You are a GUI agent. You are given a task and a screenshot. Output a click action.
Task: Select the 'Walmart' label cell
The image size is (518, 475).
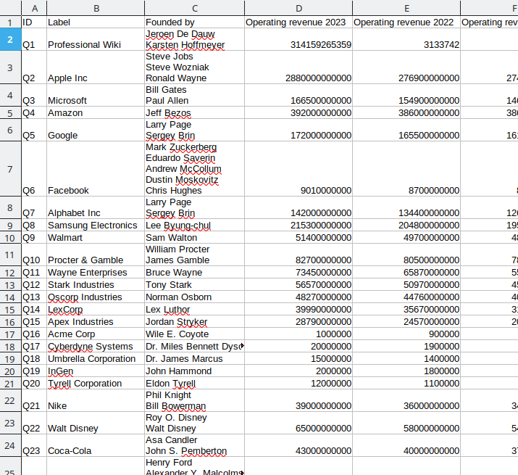click(96, 238)
